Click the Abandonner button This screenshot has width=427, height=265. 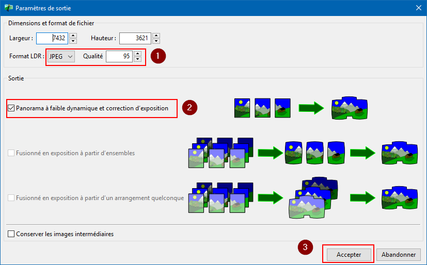[399, 255]
